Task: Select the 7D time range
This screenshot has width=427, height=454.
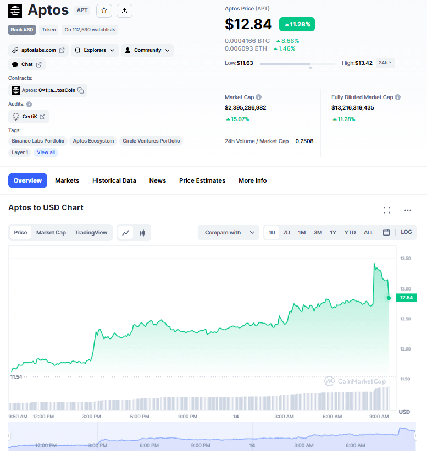Action: [286, 232]
